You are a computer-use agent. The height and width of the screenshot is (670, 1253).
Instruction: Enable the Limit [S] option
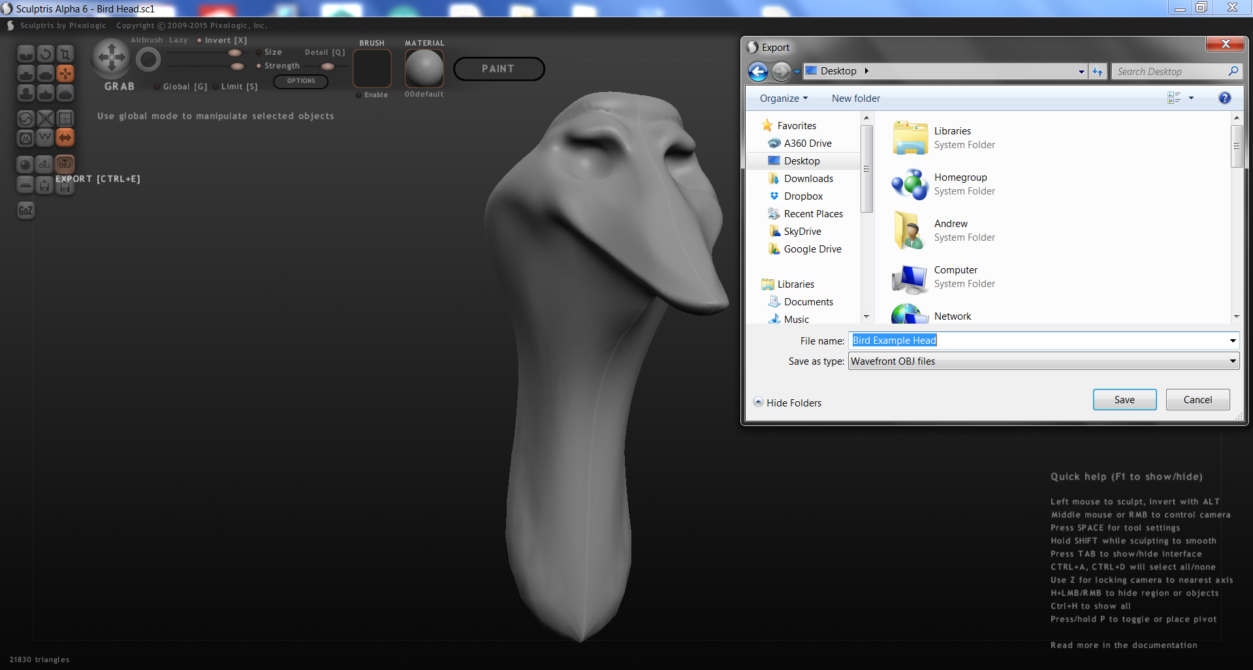235,87
